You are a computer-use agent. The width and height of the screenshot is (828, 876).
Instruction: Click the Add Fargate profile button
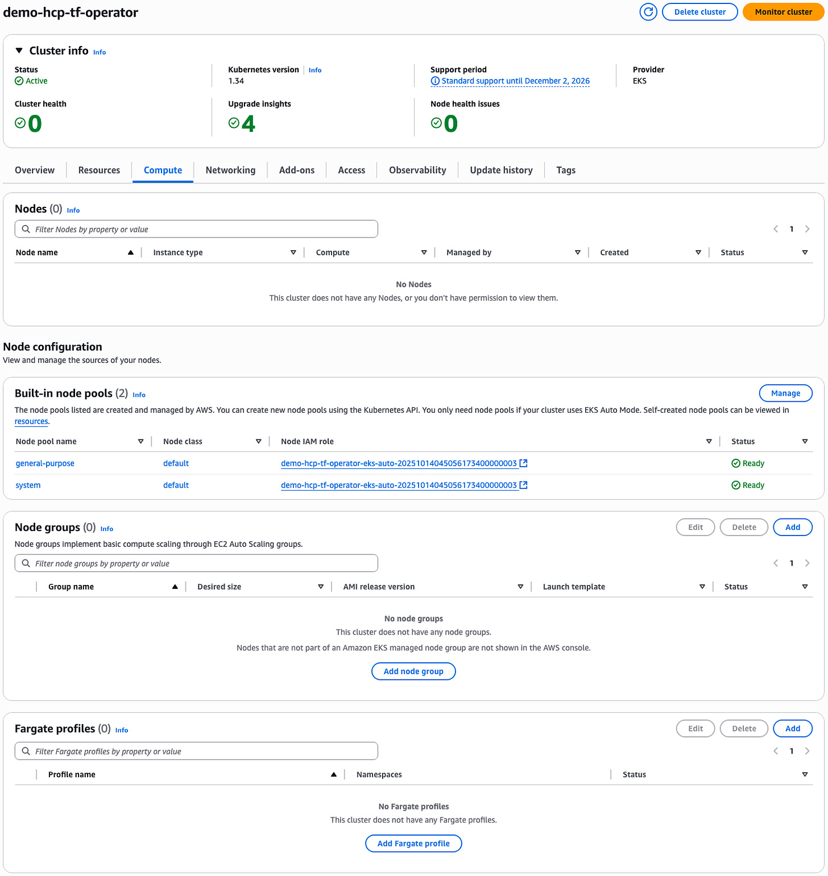tap(413, 844)
